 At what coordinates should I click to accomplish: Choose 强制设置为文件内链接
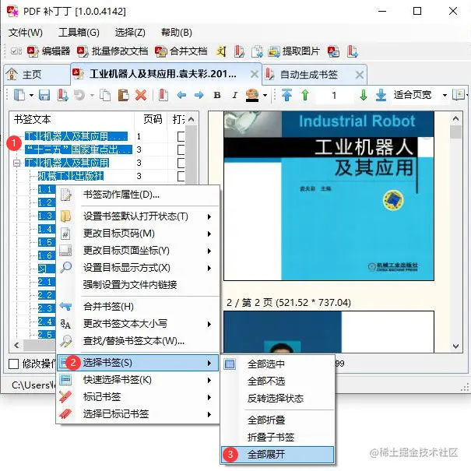pyautogui.click(x=138, y=284)
